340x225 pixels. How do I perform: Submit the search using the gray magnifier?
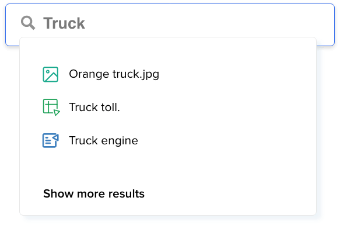[x=28, y=23]
